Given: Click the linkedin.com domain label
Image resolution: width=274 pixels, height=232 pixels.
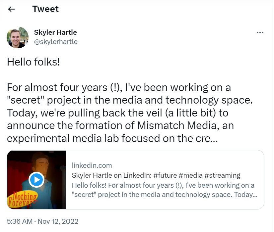Looking at the screenshot, I should (x=92, y=165).
